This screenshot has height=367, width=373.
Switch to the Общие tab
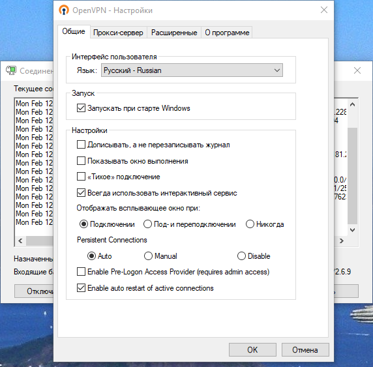[x=74, y=31]
